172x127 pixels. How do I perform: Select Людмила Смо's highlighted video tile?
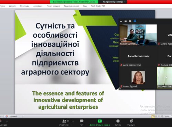tap(164, 78)
